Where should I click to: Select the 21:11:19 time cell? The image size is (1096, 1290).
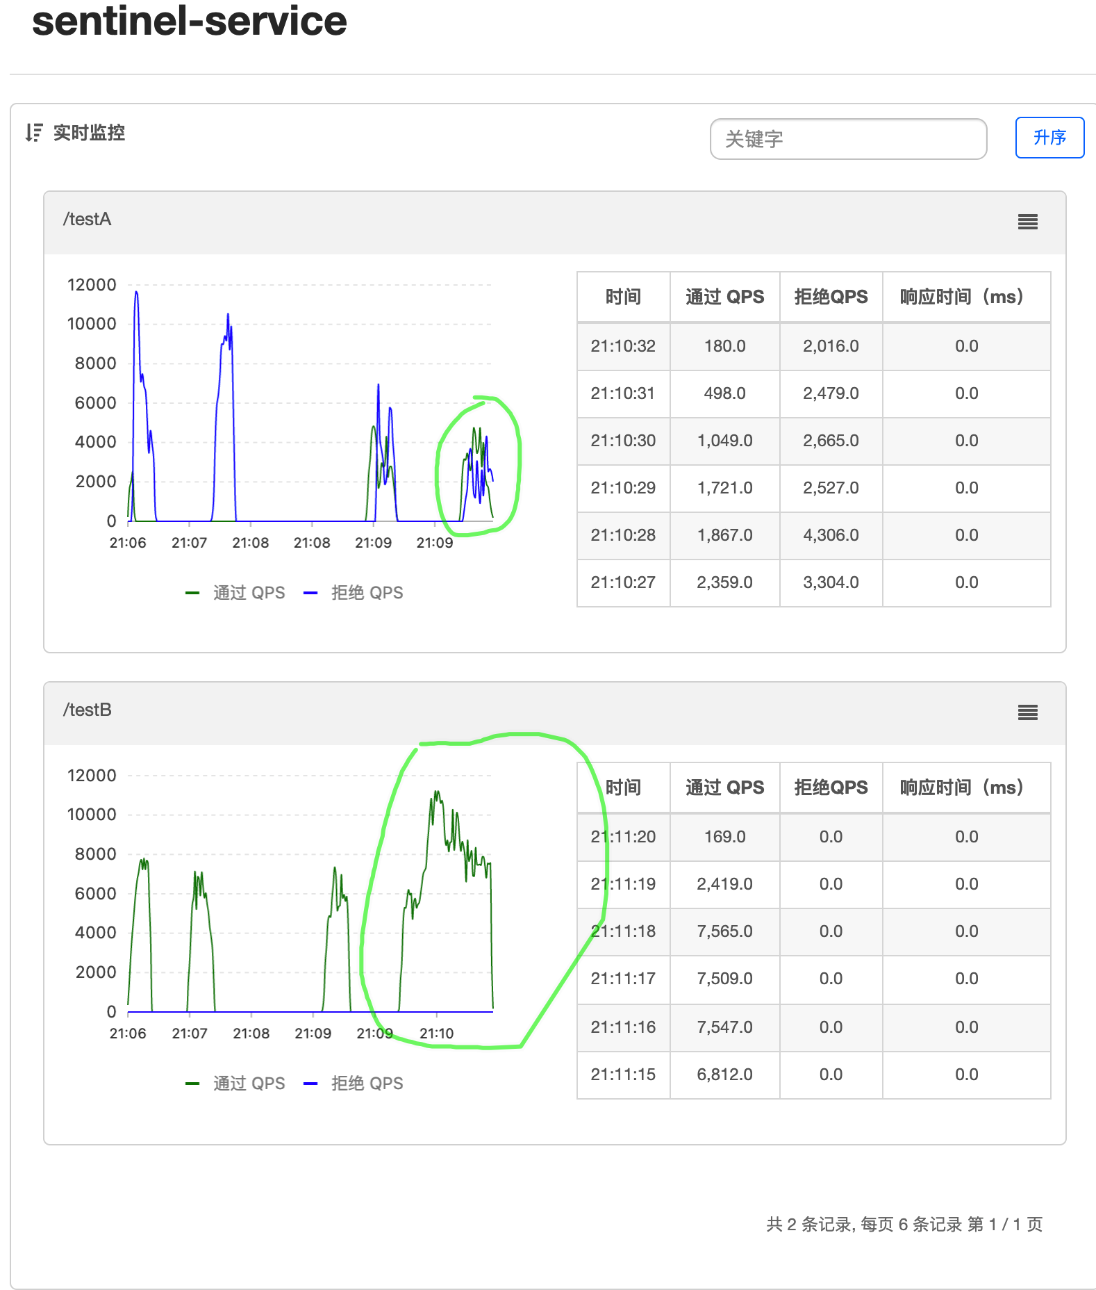click(623, 884)
